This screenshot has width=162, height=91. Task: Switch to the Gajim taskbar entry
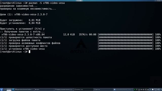(44, 89)
